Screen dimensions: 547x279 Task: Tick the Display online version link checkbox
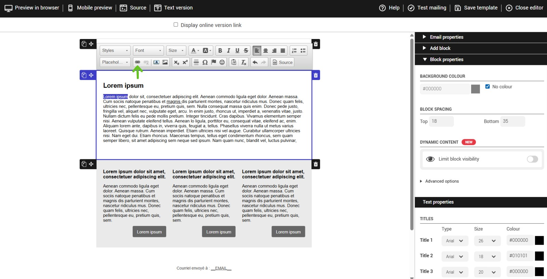pos(176,25)
